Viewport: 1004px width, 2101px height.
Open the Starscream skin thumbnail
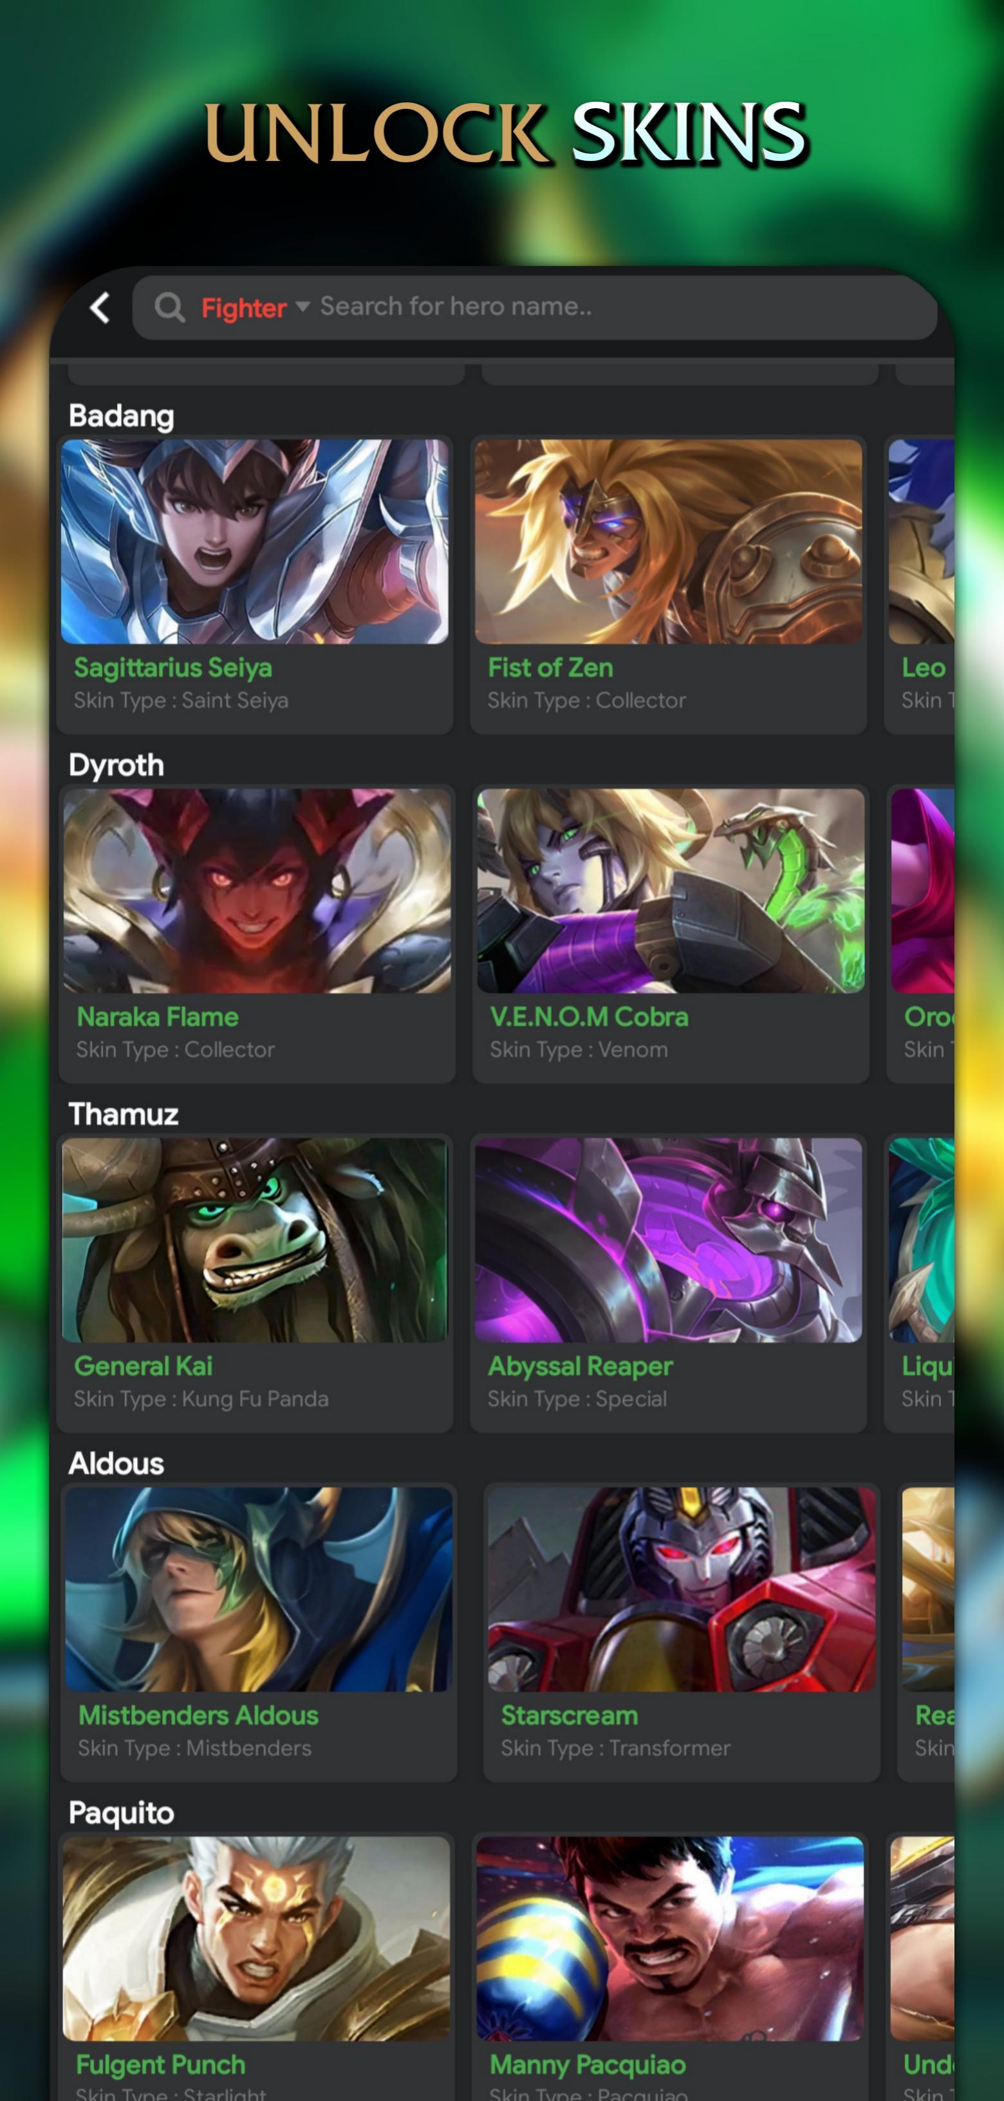[682, 1589]
